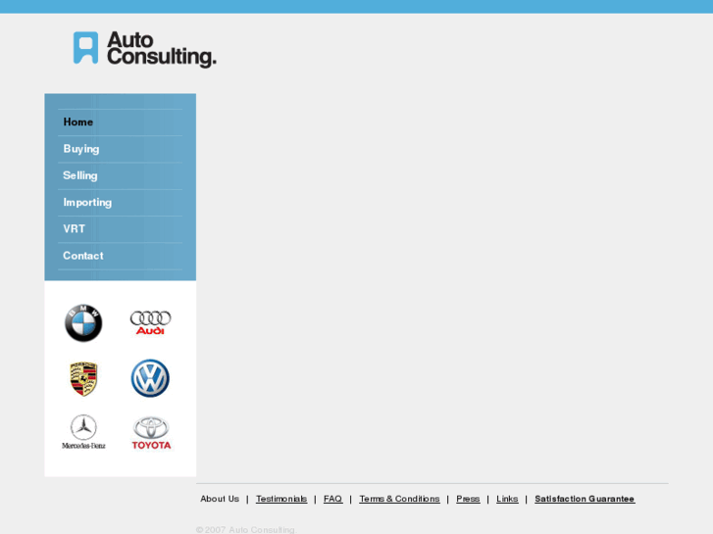Open the Home navigation item

point(78,121)
